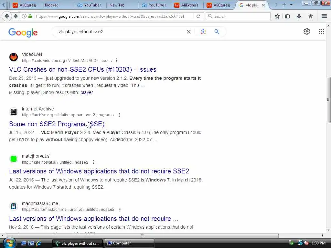Click the scroll down arrow on vertical scrollbar
331x248 pixels.
click(x=328, y=230)
